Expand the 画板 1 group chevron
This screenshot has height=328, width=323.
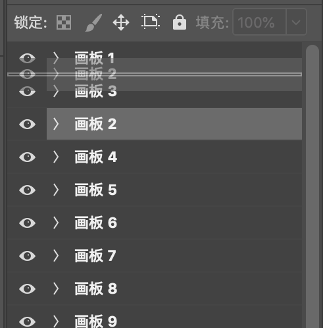(x=56, y=58)
